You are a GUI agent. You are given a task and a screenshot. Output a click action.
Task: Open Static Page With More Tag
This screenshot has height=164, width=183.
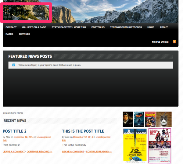69,27
